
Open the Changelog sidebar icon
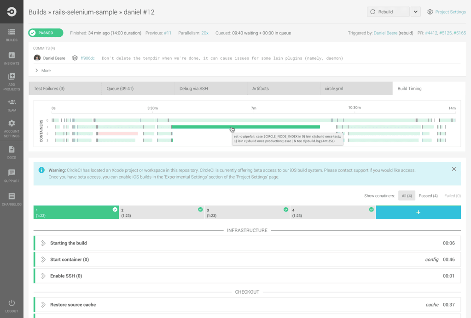coord(12,199)
